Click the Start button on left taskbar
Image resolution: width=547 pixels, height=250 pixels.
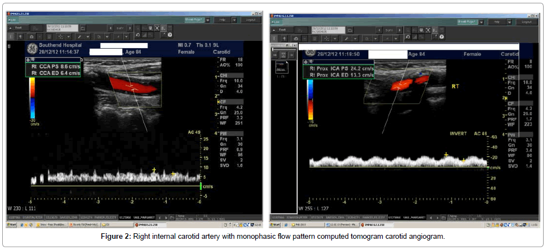(x=12, y=224)
